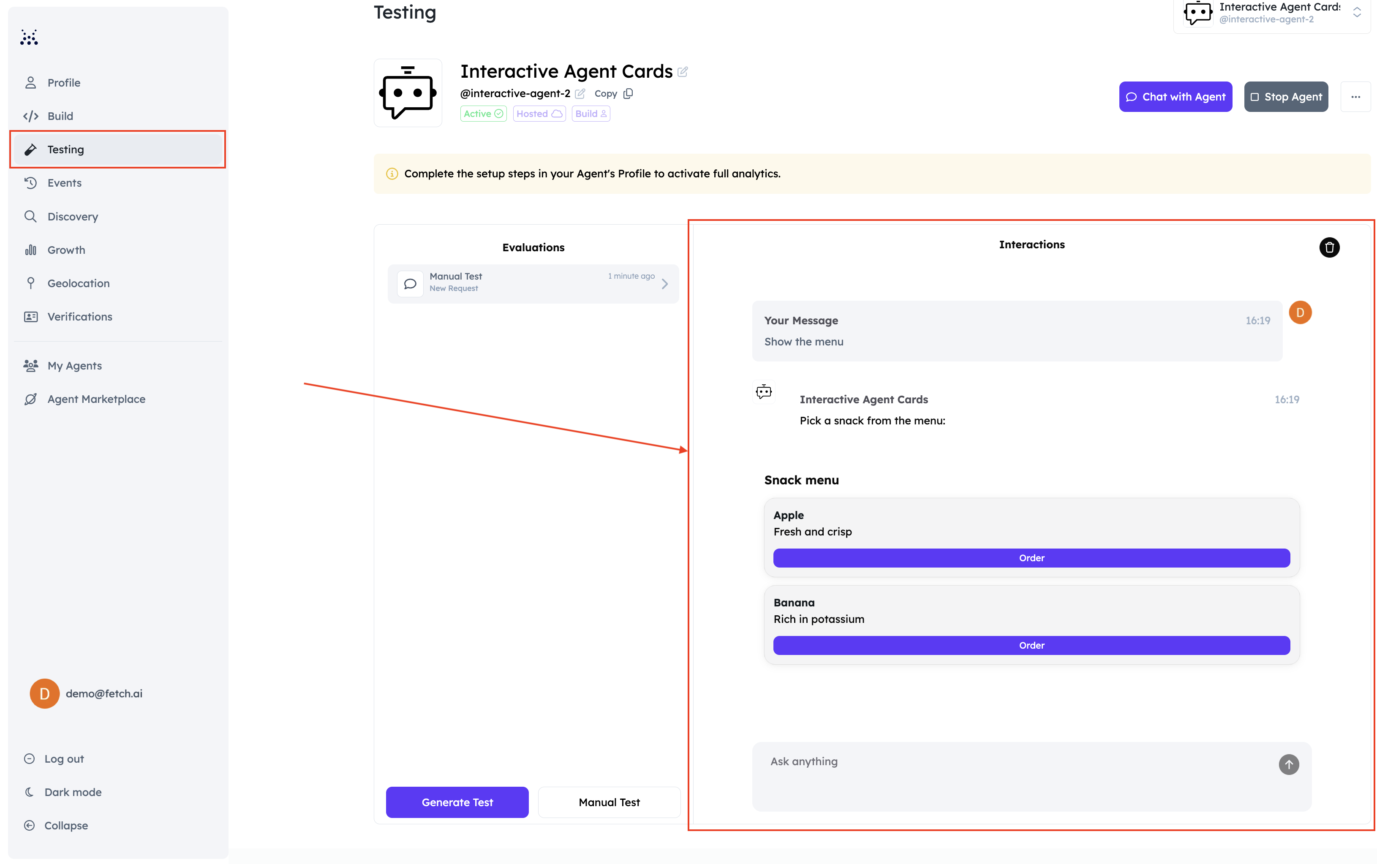Stop the agent

1285,97
